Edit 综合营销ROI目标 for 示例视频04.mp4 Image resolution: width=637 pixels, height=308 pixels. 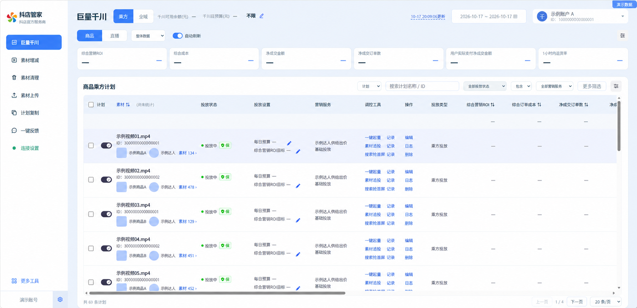[298, 254]
